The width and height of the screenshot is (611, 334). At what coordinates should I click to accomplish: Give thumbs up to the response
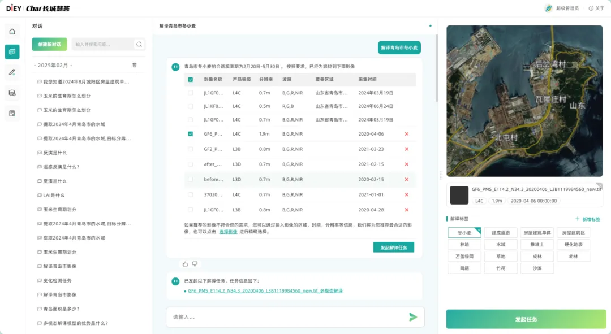pos(186,264)
